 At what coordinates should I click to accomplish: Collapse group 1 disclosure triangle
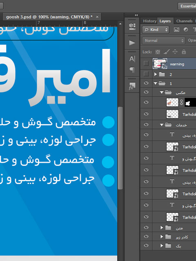coord(156,83)
